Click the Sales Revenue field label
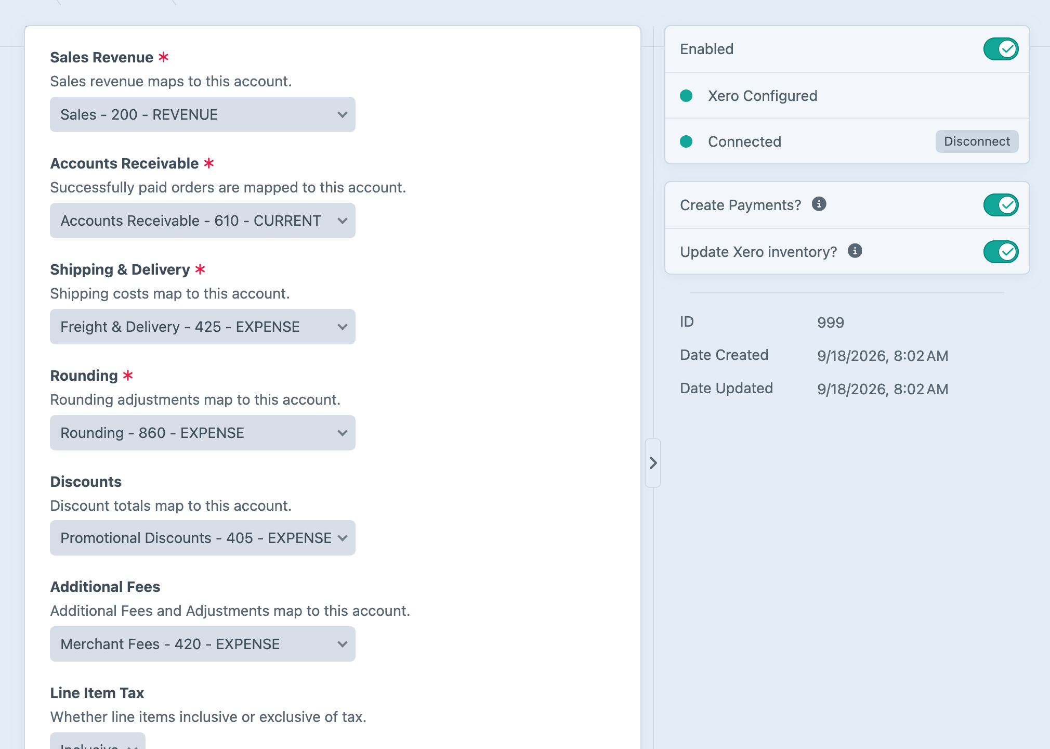 pyautogui.click(x=101, y=57)
